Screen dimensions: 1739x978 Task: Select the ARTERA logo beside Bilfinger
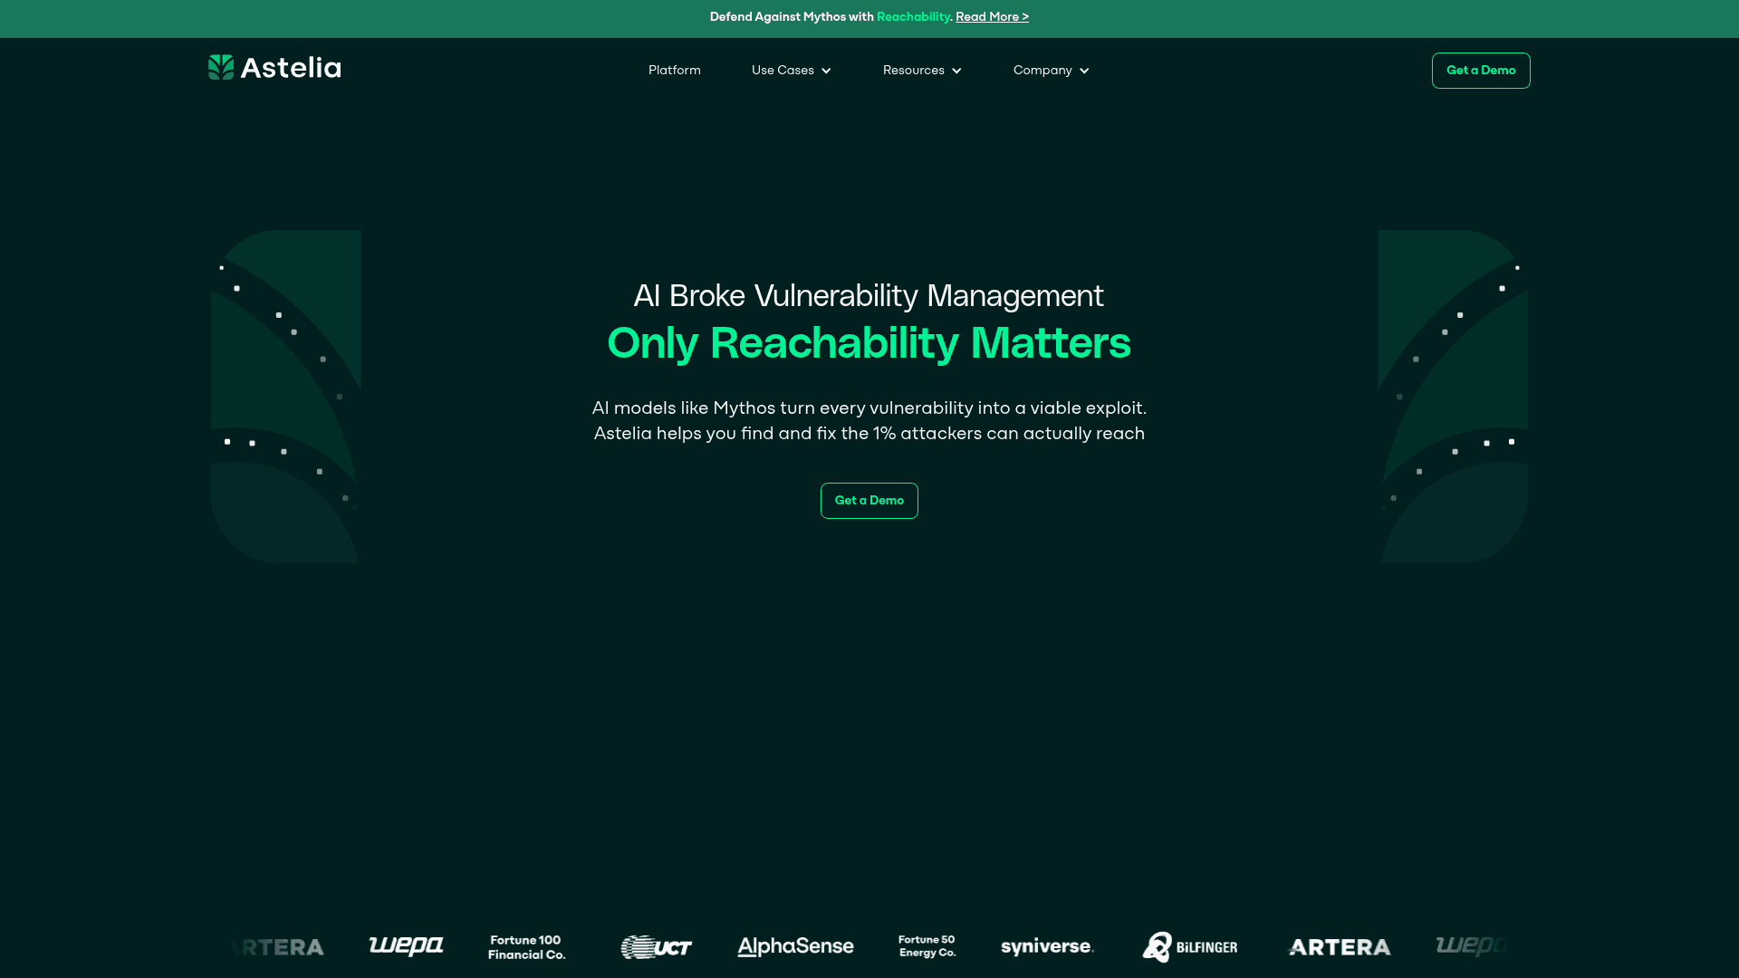pos(1340,947)
